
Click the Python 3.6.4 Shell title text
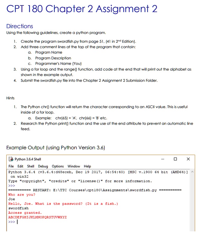(x=28, y=159)
